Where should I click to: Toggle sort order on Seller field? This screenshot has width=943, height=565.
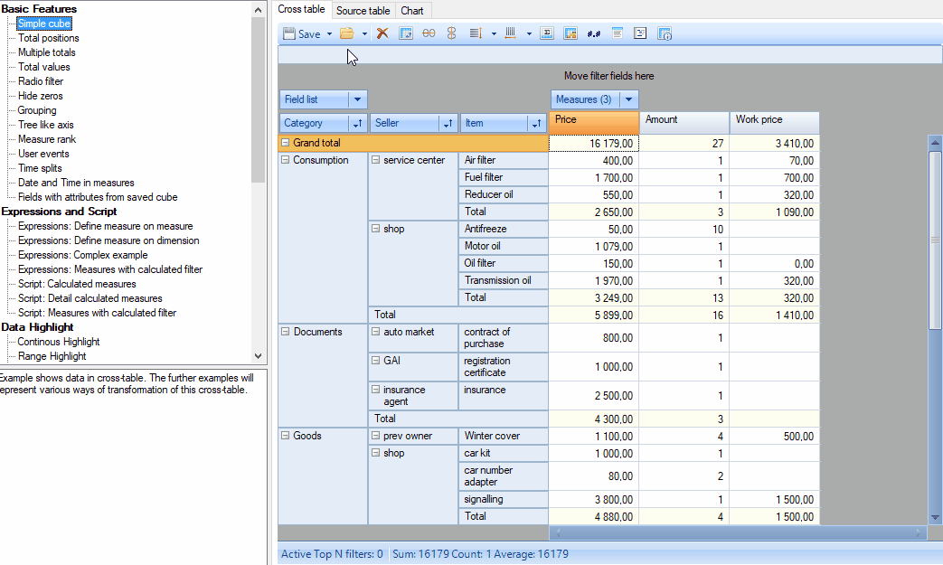click(x=448, y=124)
